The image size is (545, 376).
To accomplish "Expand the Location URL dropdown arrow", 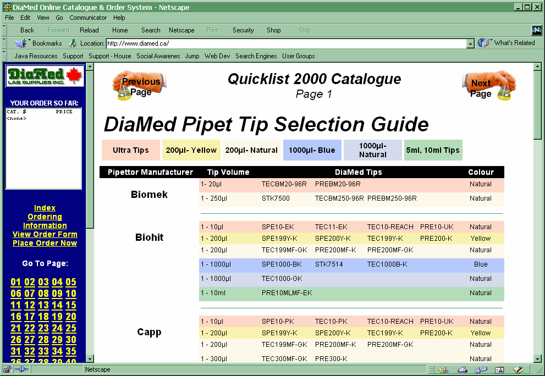I will point(470,43).
